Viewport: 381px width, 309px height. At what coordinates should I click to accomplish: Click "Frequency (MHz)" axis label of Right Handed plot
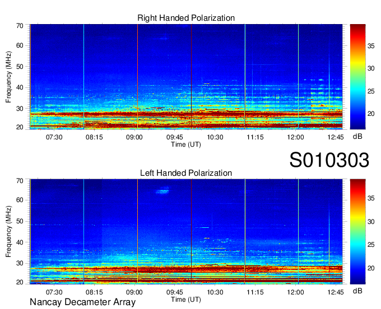8,77
